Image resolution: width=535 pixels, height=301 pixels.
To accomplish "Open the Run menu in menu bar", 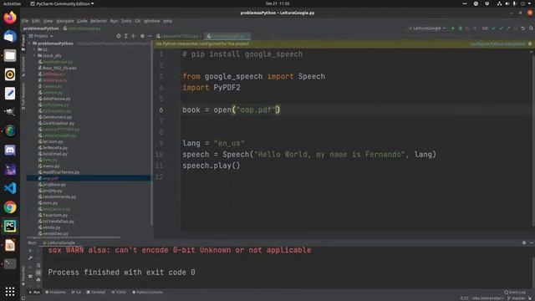I will [114, 21].
